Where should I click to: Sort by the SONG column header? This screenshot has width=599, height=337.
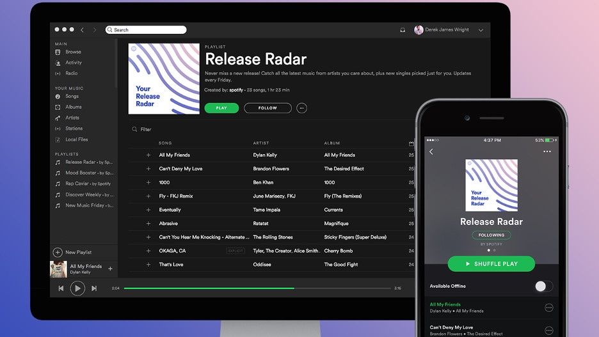165,143
